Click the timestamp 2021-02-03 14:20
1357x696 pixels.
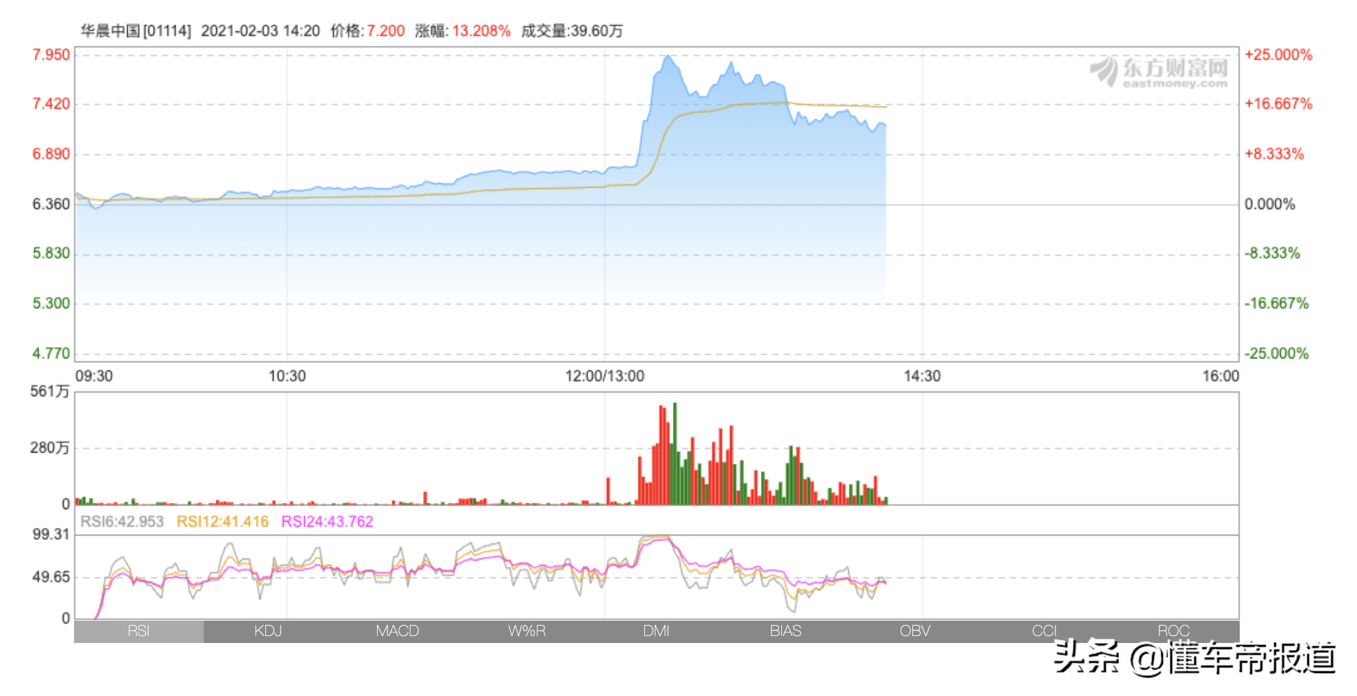(260, 31)
